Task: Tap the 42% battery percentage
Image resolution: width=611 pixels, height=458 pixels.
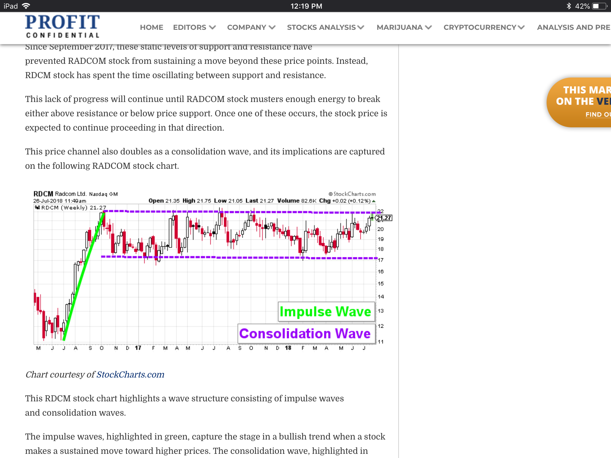Action: click(x=582, y=6)
